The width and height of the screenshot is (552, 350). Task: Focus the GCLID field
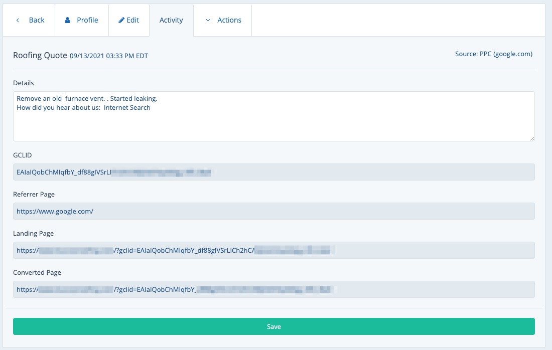point(273,172)
